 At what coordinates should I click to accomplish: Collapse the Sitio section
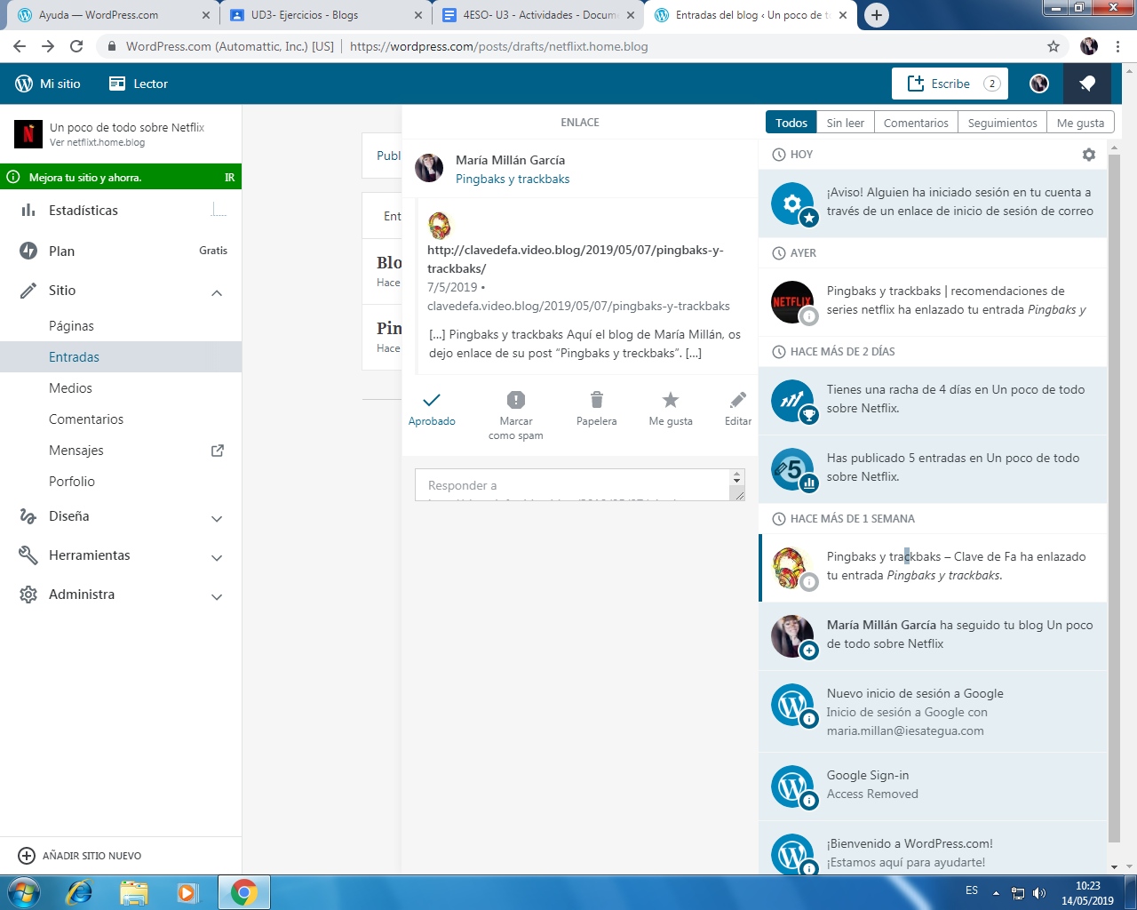(217, 292)
